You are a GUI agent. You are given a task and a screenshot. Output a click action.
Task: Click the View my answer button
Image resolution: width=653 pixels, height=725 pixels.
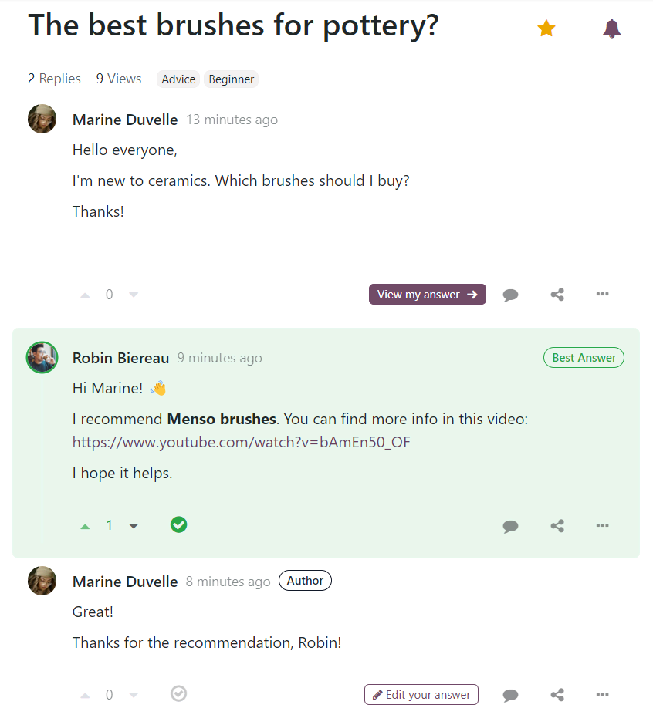pos(428,295)
